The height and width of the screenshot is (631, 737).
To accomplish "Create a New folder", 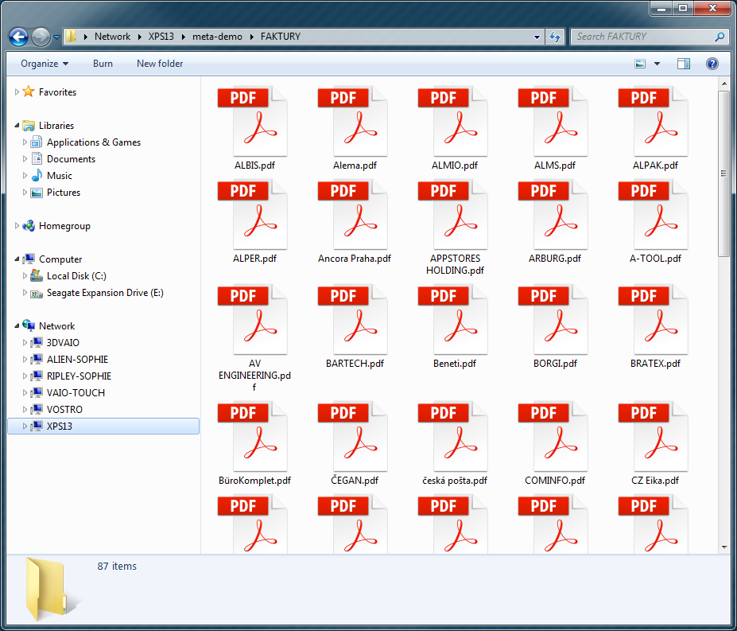I will [x=160, y=64].
